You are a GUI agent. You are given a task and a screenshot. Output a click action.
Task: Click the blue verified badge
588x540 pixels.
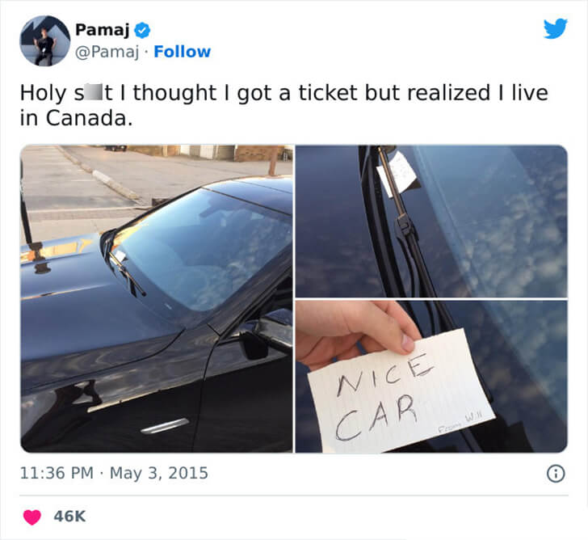[142, 30]
